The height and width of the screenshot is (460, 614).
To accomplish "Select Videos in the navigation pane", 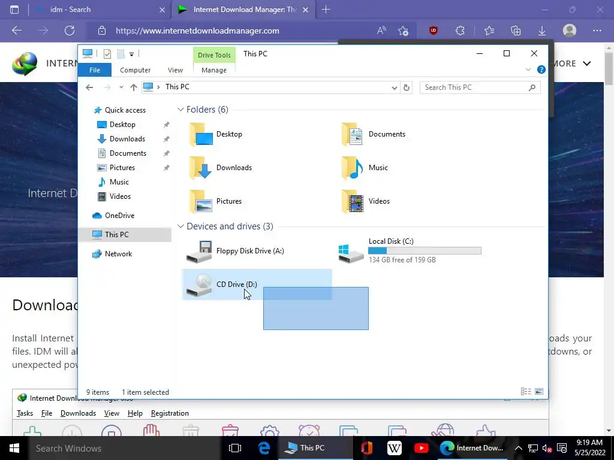I will tap(120, 196).
